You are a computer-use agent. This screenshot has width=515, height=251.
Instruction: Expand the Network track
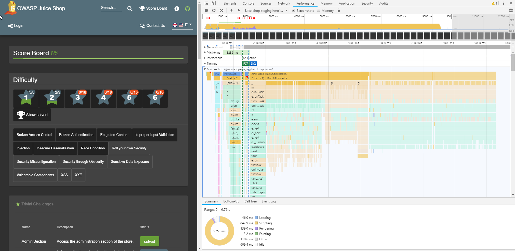click(x=205, y=47)
